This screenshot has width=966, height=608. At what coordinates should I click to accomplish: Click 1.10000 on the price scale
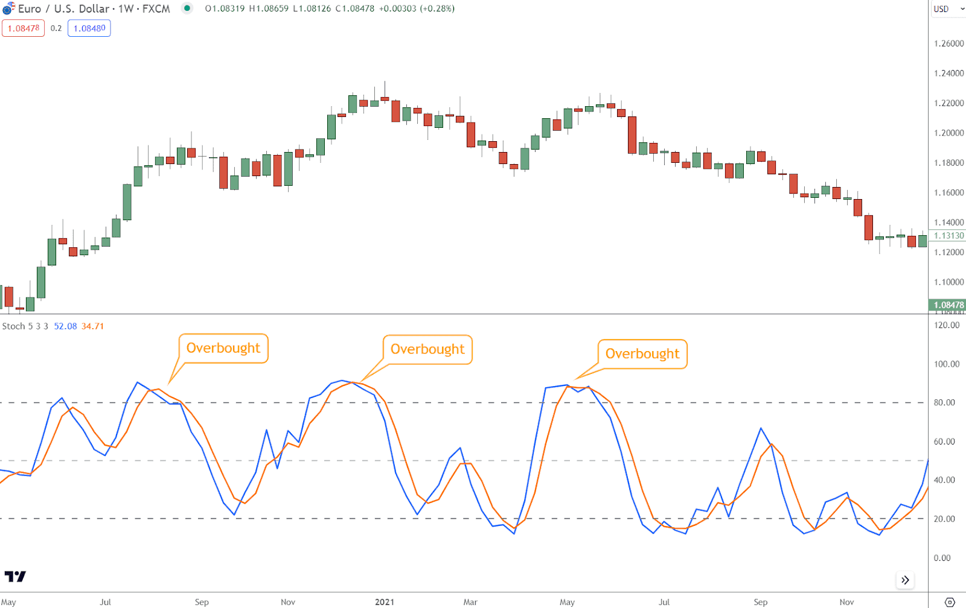(948, 282)
